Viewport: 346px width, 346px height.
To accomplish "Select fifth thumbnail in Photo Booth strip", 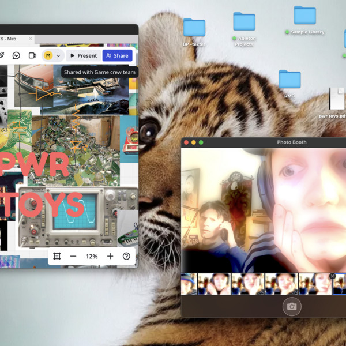I will point(315,284).
